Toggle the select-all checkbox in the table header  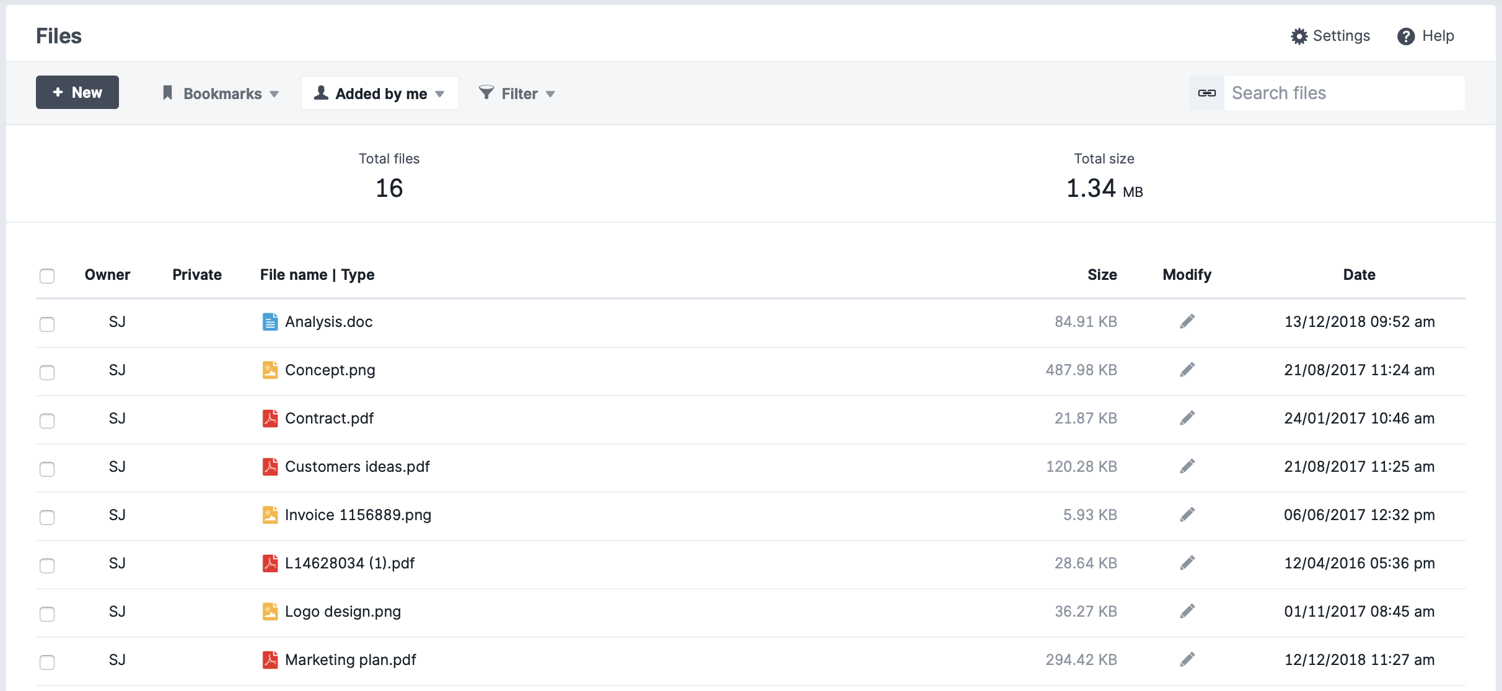click(47, 276)
